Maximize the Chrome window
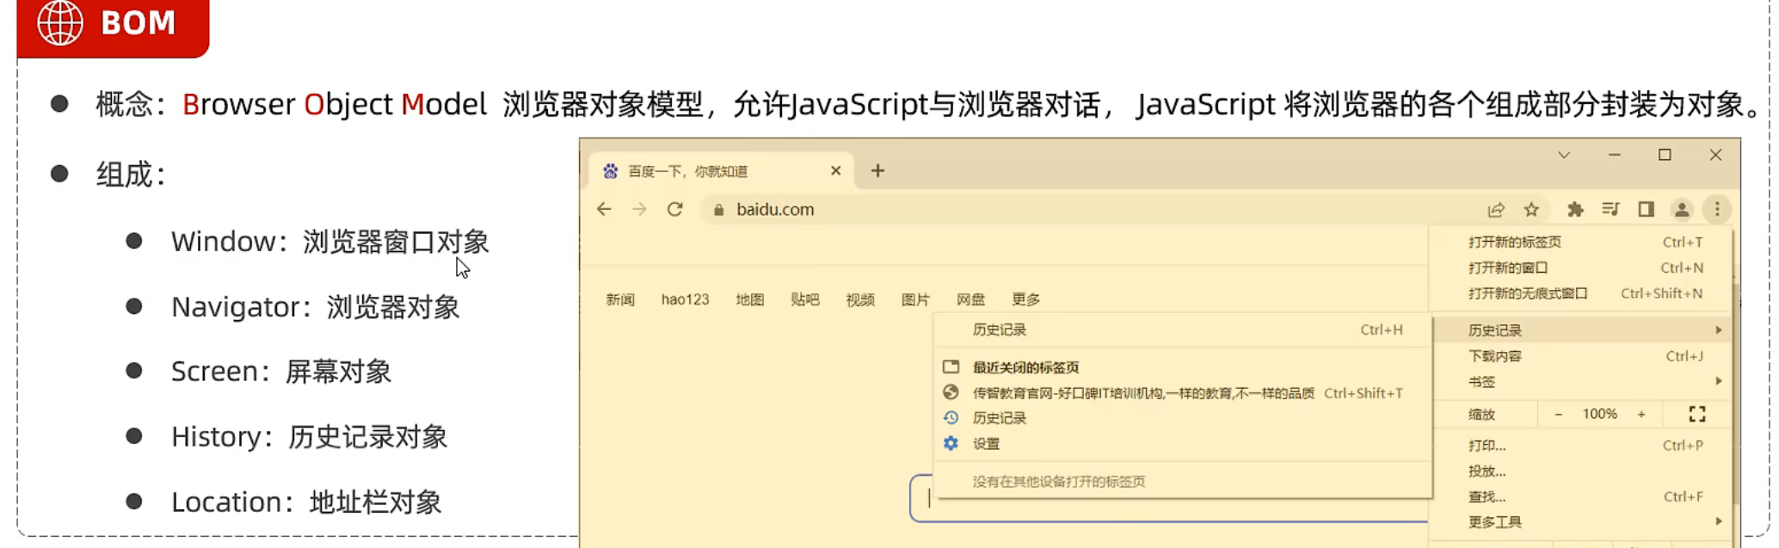1779x548 pixels. (1665, 155)
